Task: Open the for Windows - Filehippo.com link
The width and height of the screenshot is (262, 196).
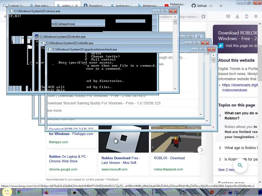Action: (x=71, y=134)
